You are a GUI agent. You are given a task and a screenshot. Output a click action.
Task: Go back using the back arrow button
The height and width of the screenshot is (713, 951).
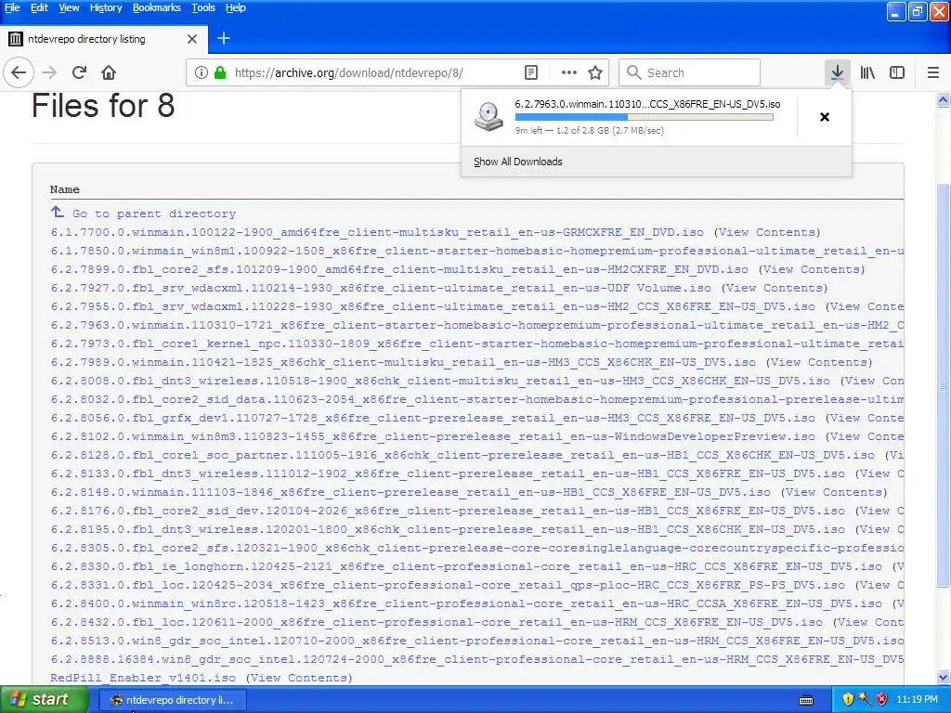pyautogui.click(x=19, y=72)
